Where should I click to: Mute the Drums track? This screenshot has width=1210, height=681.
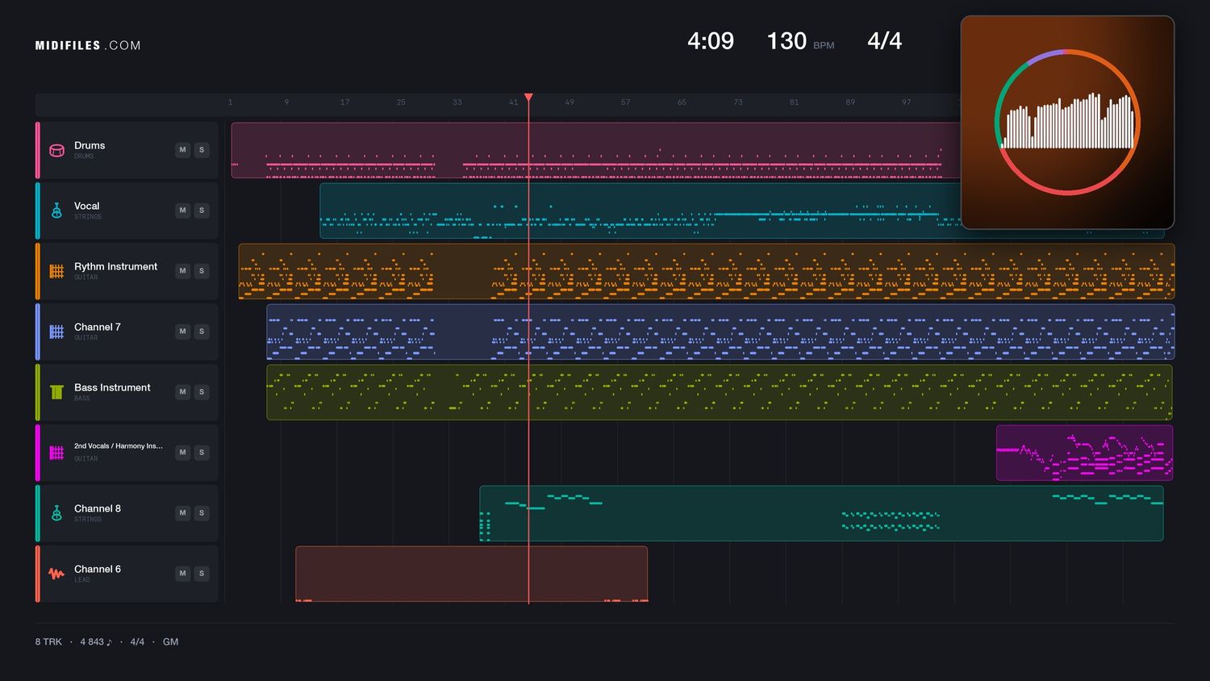(x=182, y=150)
